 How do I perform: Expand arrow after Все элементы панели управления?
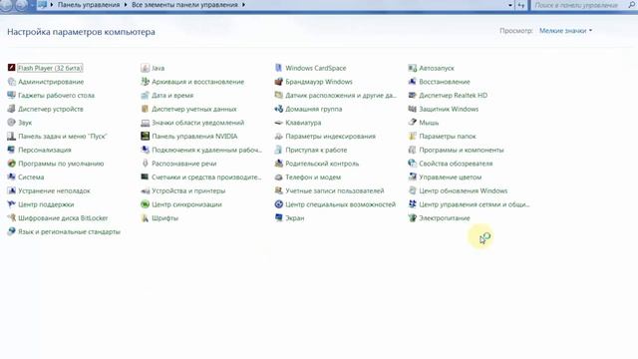[x=243, y=5]
